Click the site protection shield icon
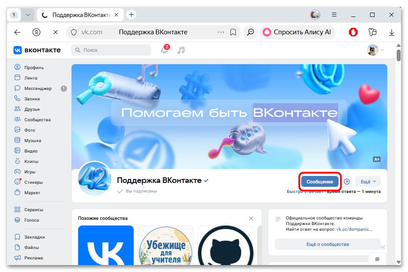Image resolution: width=408 pixels, height=272 pixels. (74, 32)
